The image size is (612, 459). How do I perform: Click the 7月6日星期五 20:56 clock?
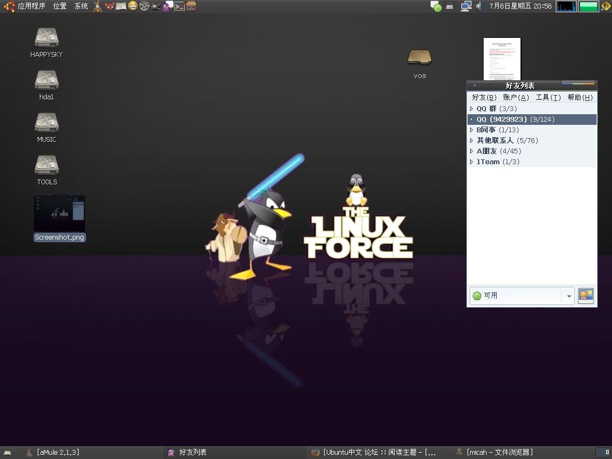coord(520,6)
